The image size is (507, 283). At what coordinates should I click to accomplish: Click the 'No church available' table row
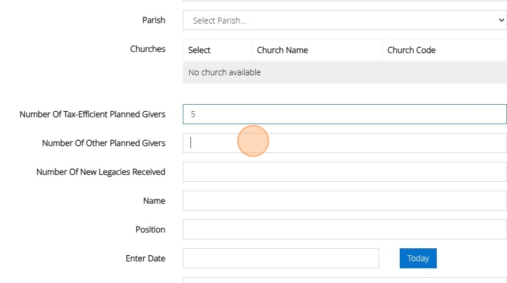[344, 72]
